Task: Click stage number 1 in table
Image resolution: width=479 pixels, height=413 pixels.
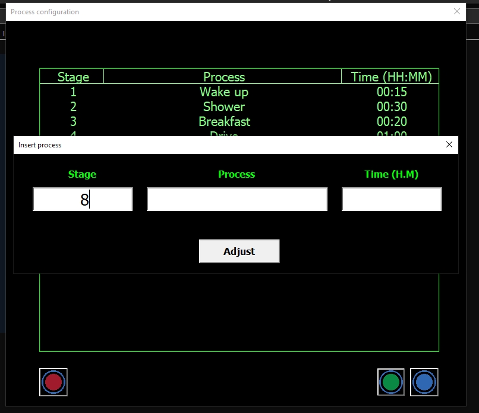Action: pos(73,92)
